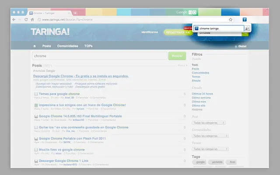Screen dimensions: 280x175
Task: Click the icon beside Google Chrome Portable post
Action: coord(36,139)
